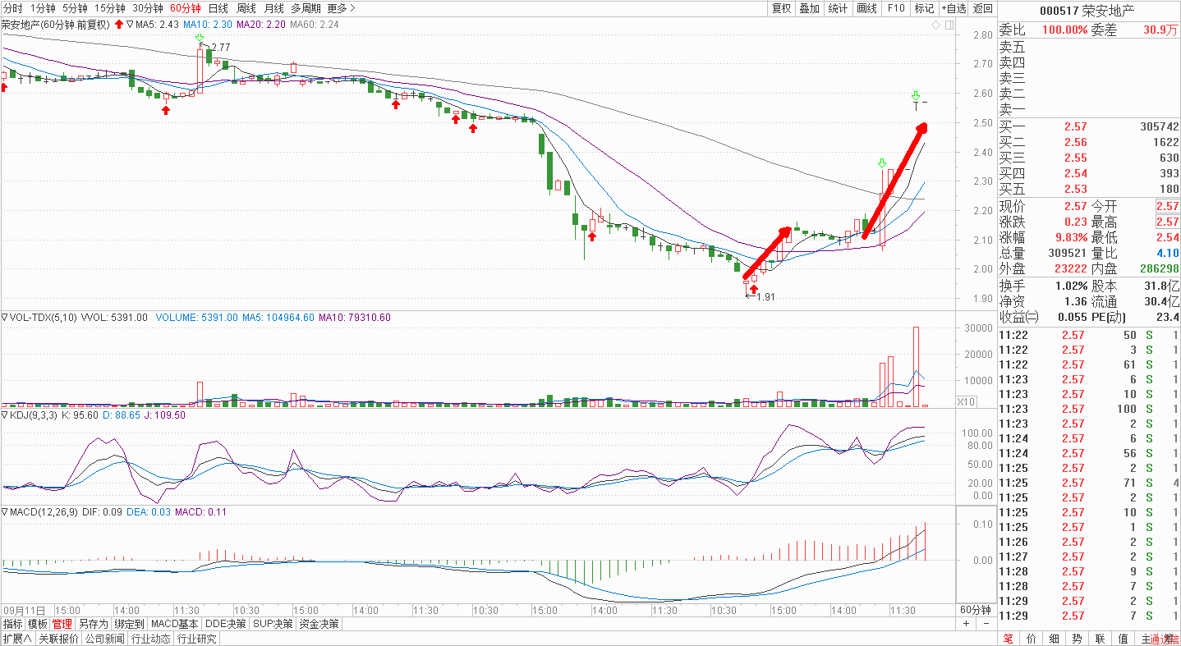Expand the 更多 period options
Viewport: 1181px width, 646px height.
point(341,8)
